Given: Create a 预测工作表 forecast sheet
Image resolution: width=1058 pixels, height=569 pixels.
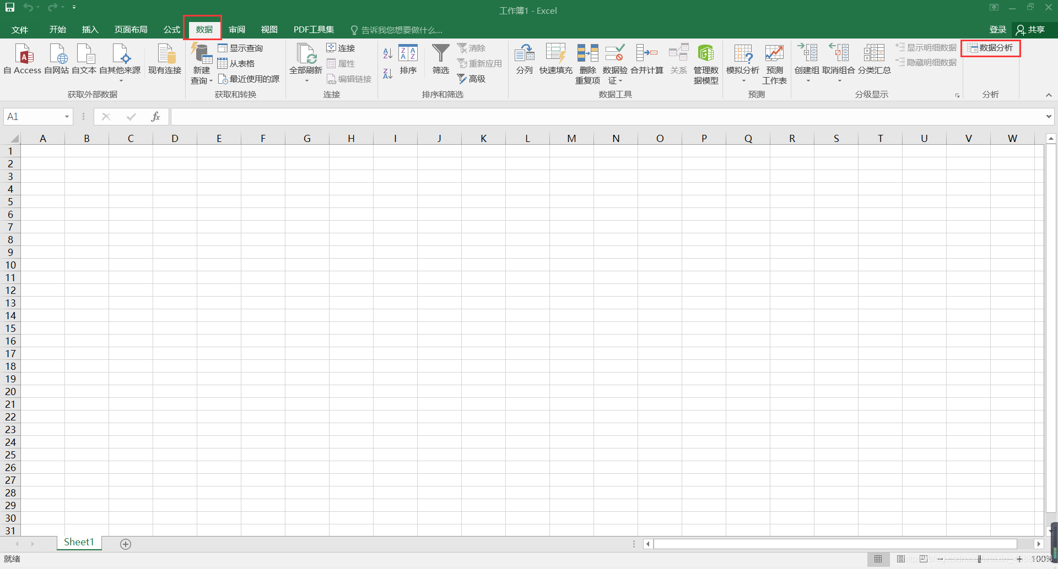Looking at the screenshot, I should coord(774,64).
